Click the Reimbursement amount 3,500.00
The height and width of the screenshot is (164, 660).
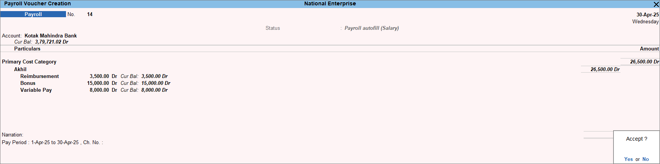click(99, 76)
